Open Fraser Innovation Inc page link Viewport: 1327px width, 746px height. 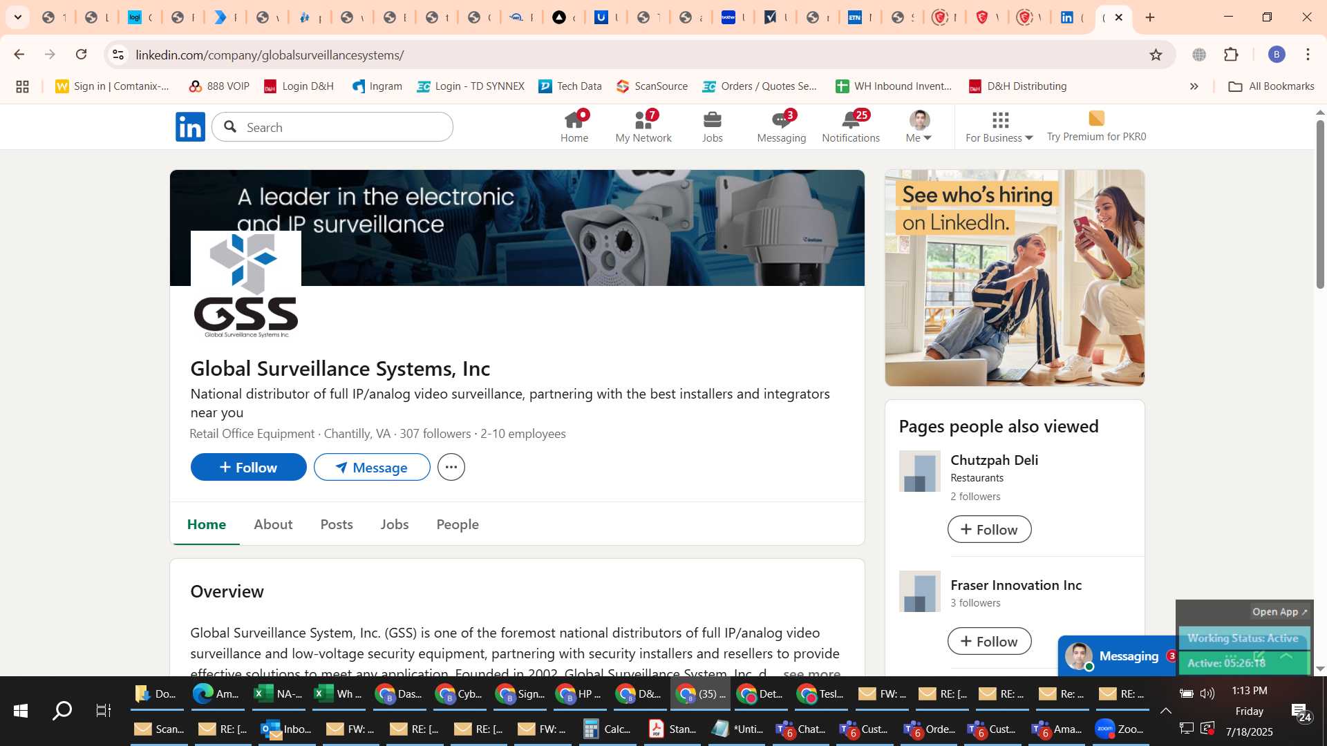click(x=1016, y=585)
